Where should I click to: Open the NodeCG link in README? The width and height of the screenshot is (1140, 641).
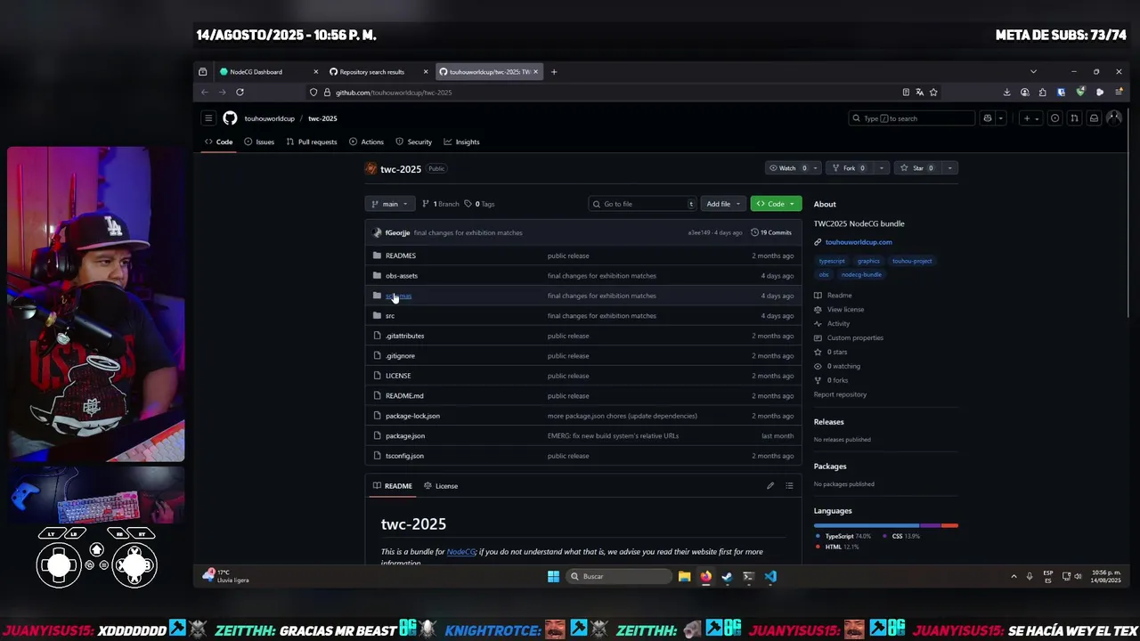[x=461, y=552]
